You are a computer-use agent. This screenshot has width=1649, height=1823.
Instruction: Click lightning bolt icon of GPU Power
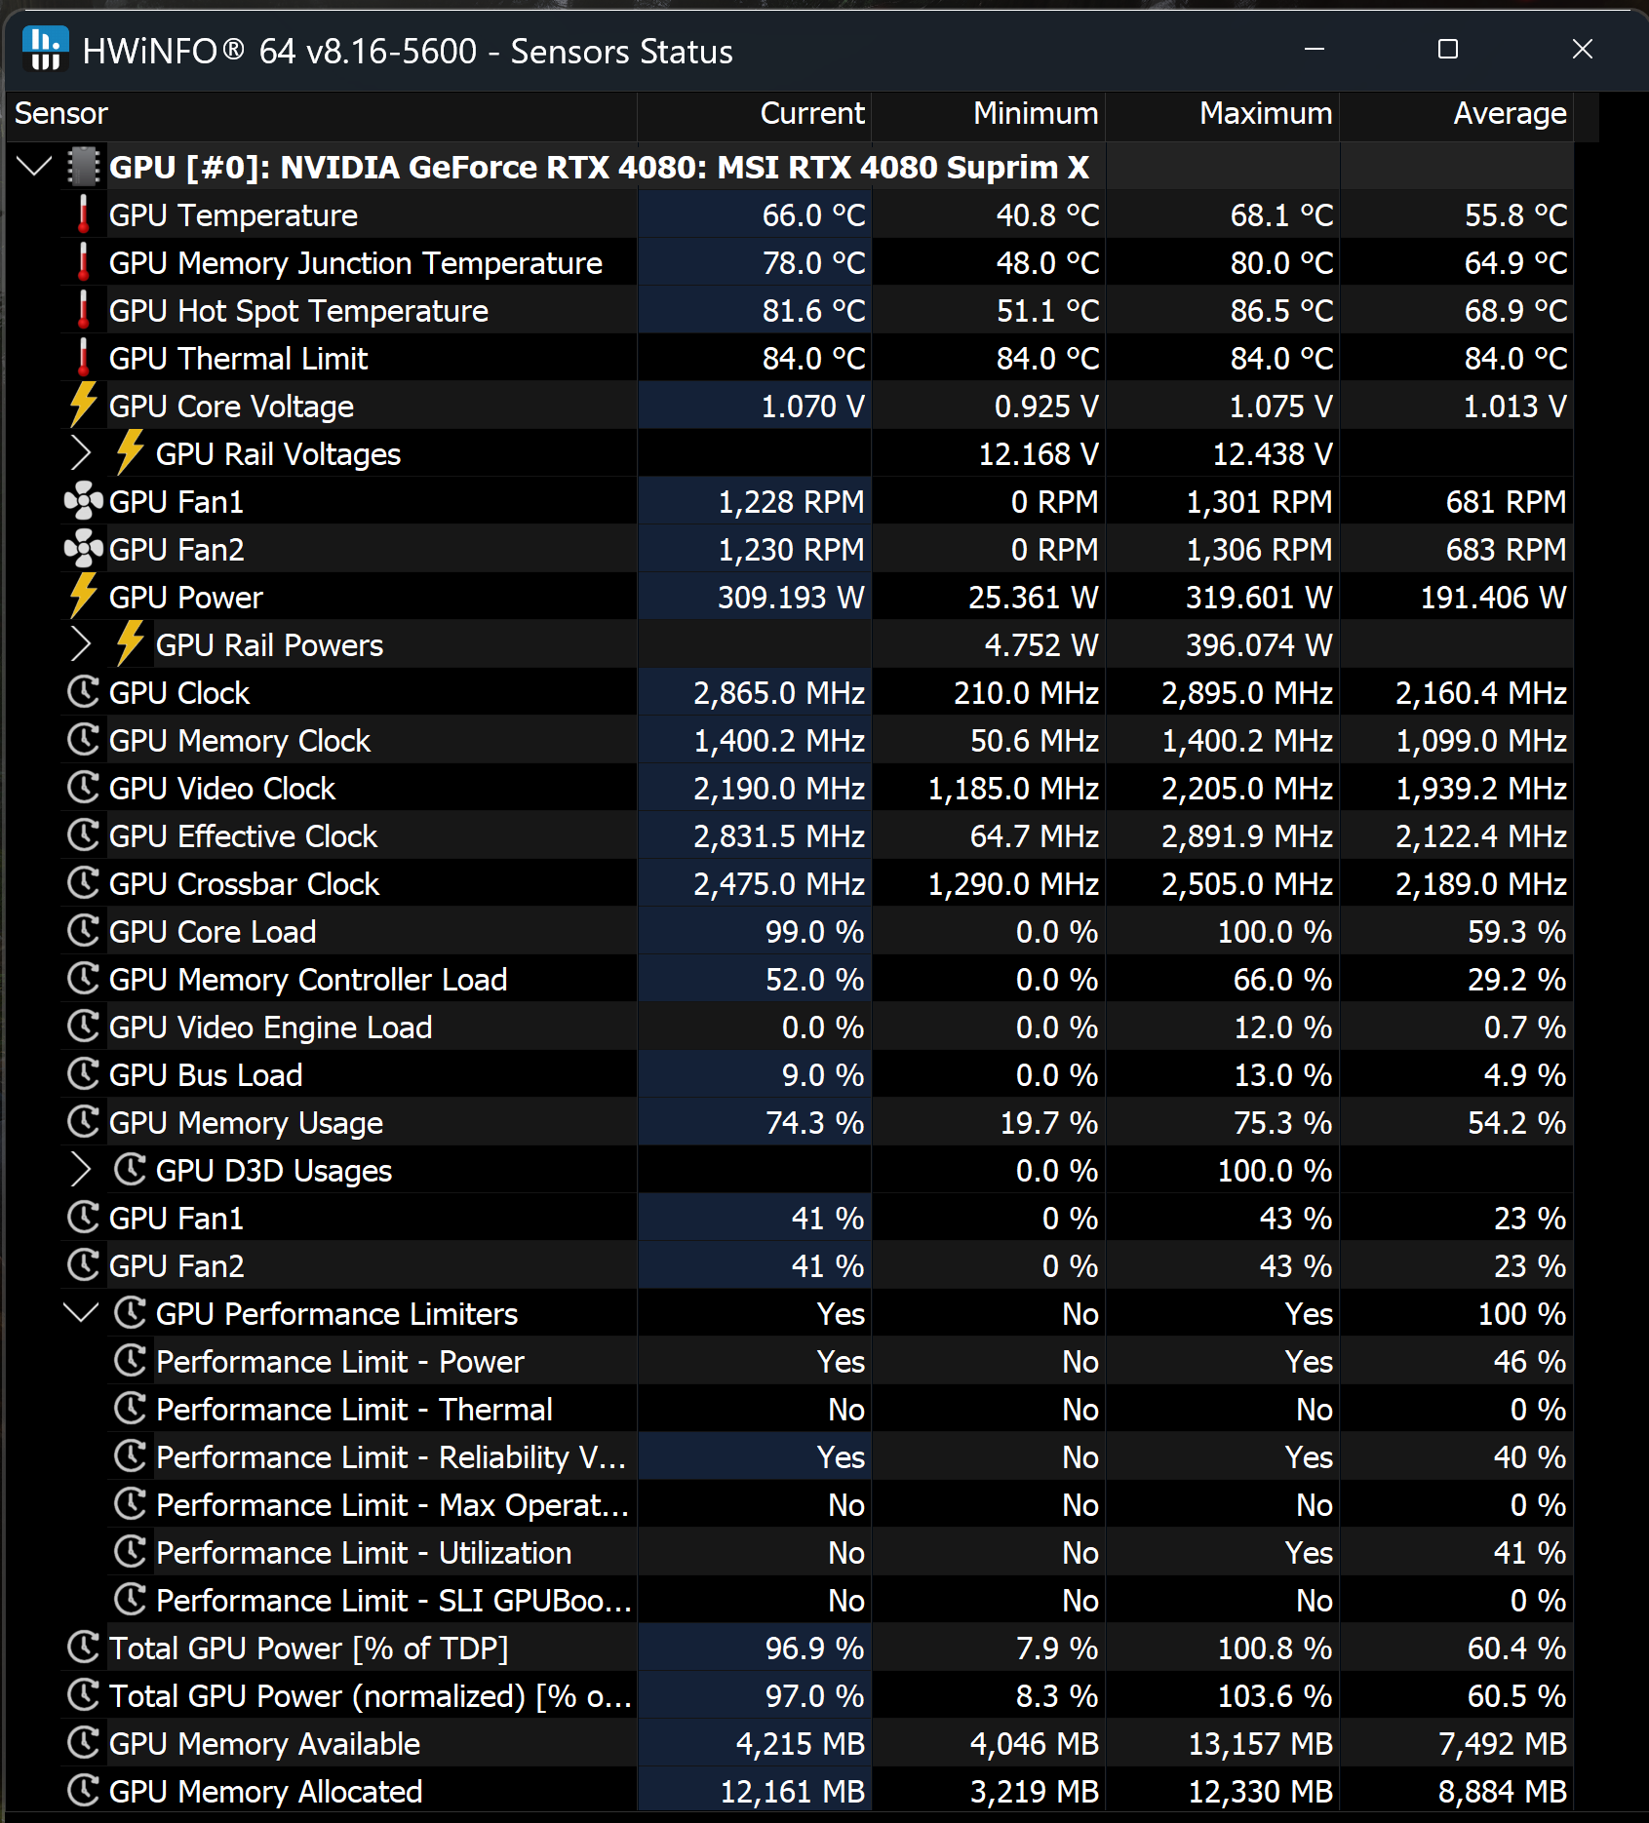pos(84,596)
